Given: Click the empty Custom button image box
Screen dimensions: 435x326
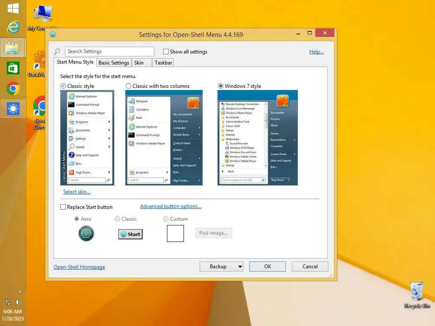Looking at the screenshot, I should 175,233.
